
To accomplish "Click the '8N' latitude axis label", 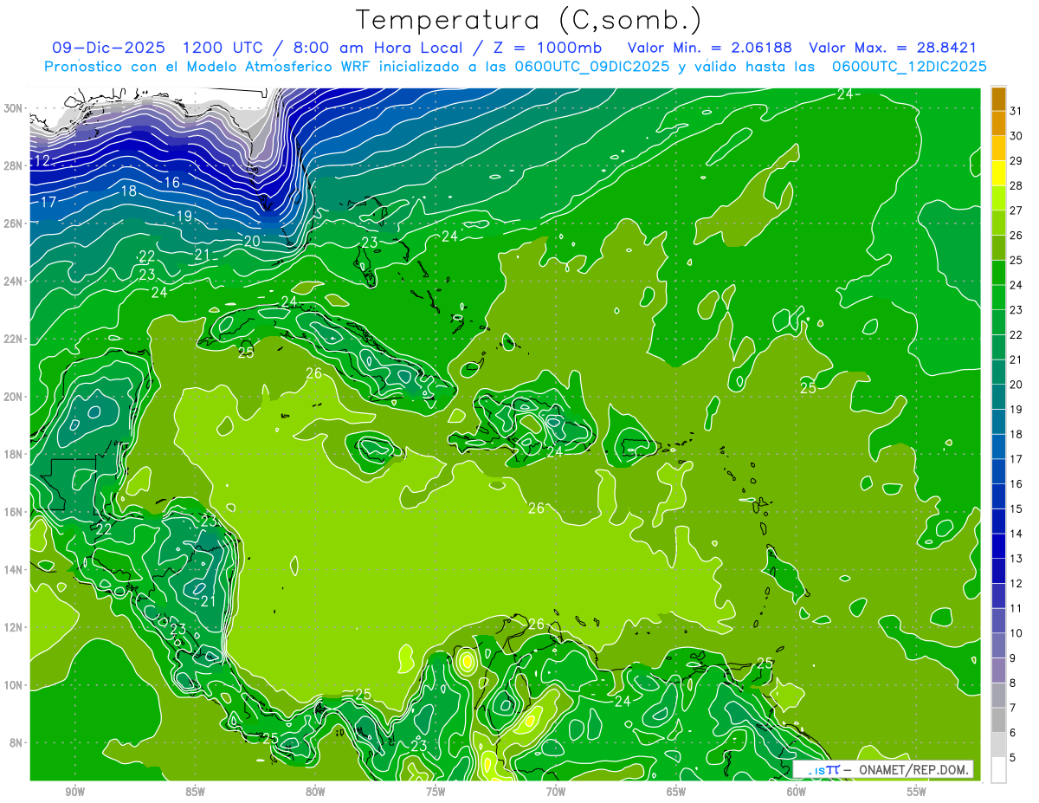I will [17, 742].
